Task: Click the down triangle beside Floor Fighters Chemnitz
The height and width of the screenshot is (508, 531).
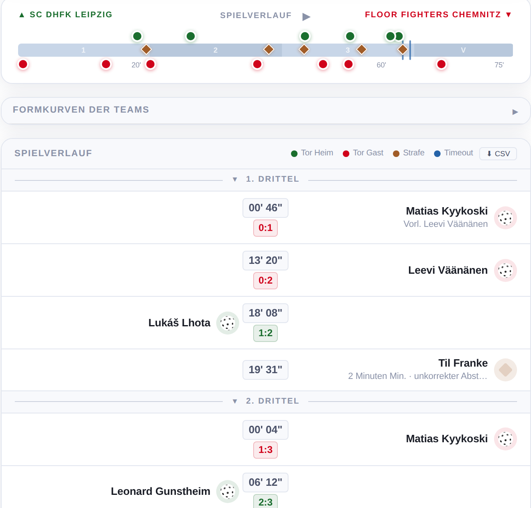Action: point(508,15)
